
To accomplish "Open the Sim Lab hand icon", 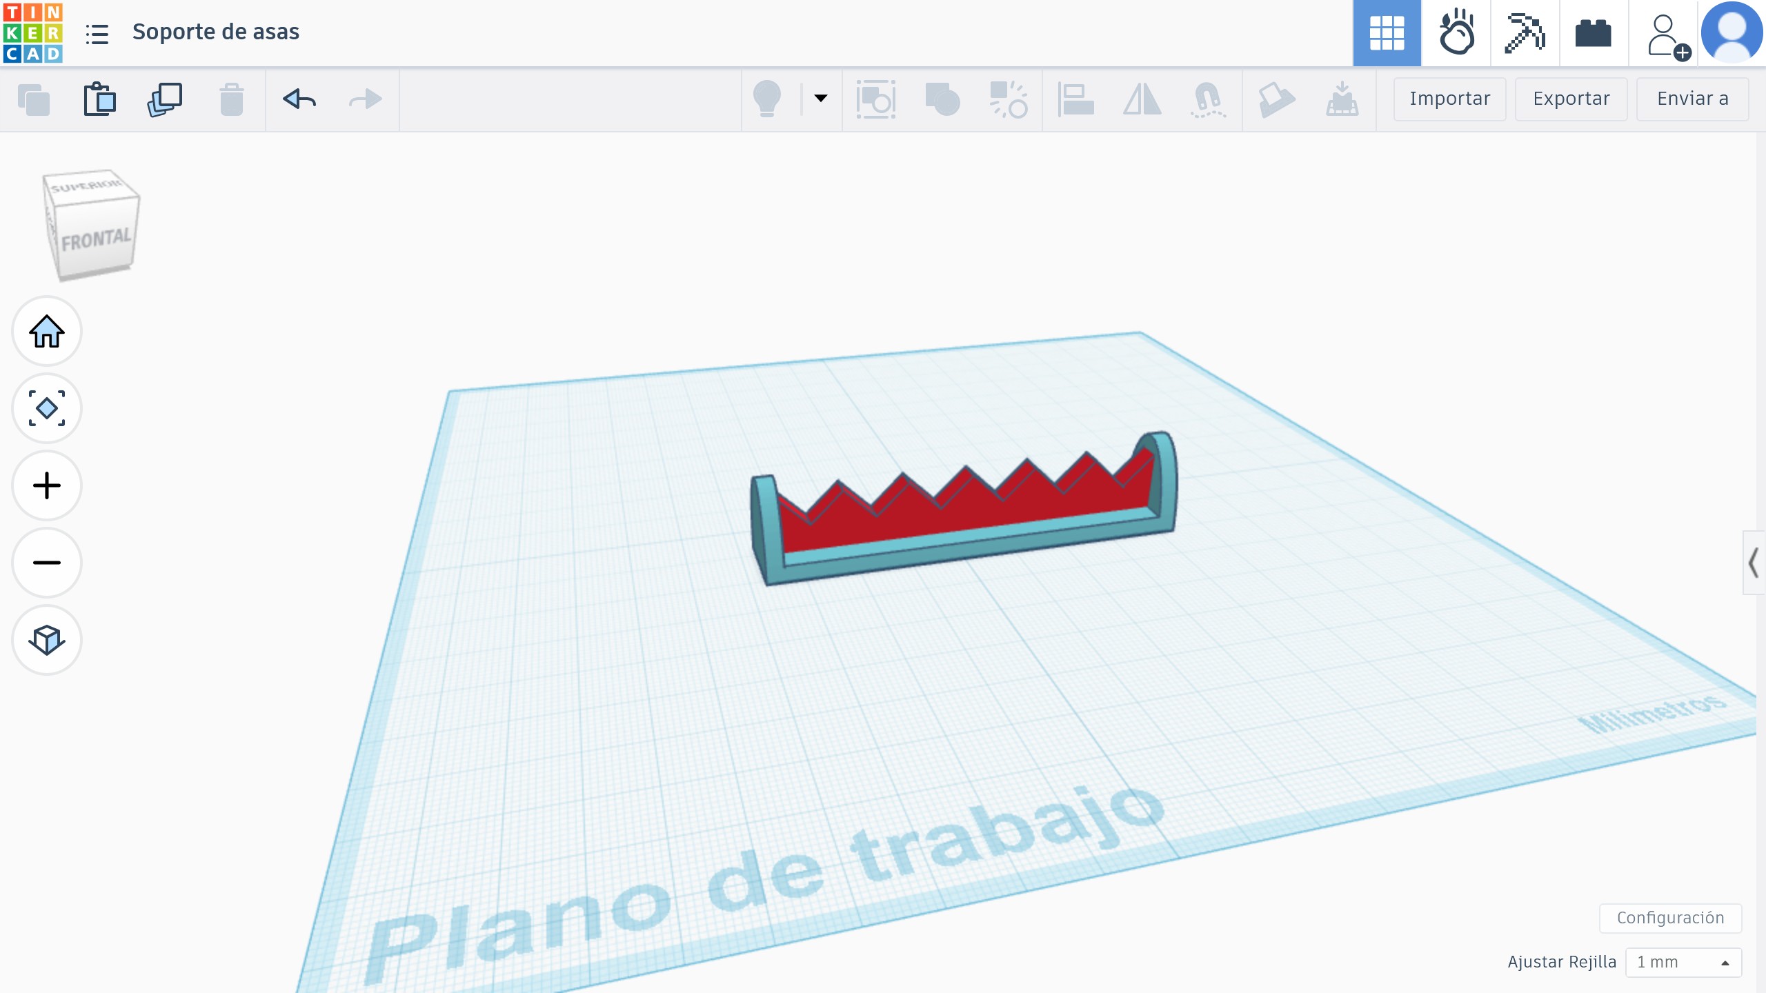I will (1456, 32).
